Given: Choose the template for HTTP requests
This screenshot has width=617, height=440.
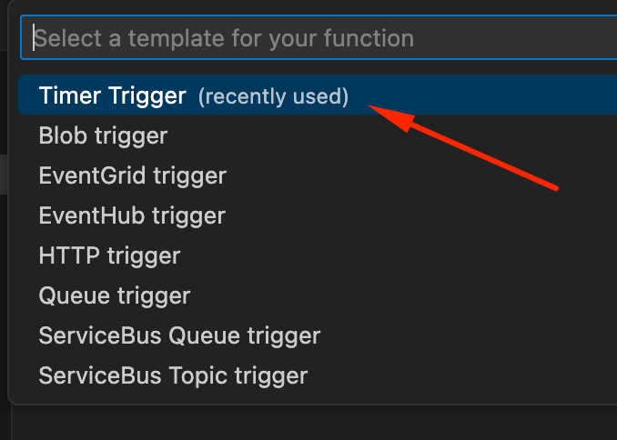Looking at the screenshot, I should click(318, 255).
